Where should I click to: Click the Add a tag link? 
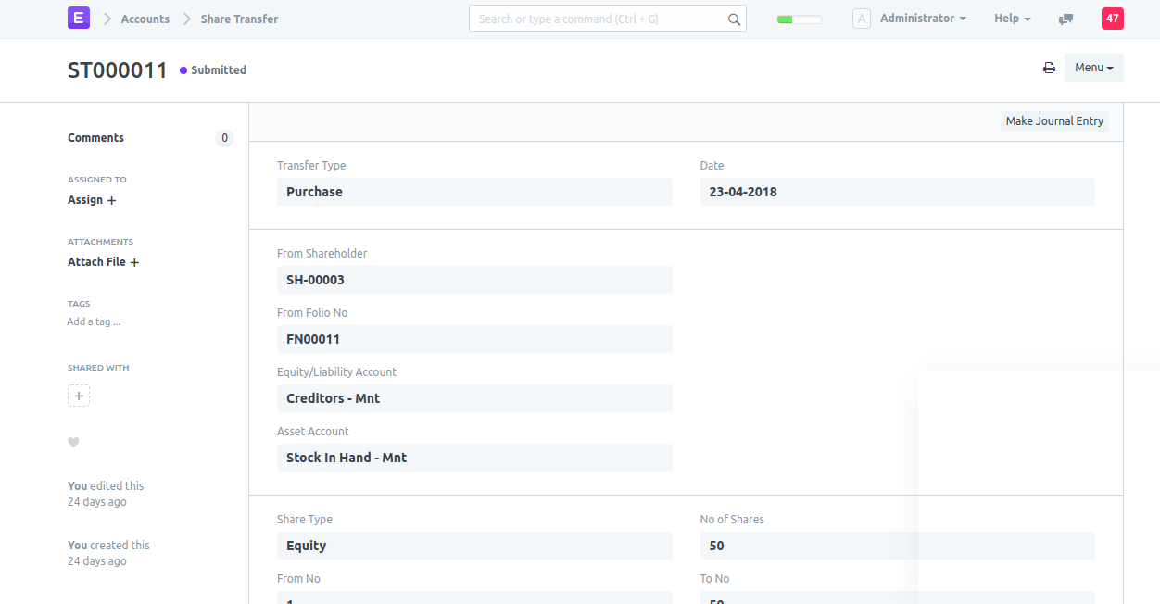point(94,321)
